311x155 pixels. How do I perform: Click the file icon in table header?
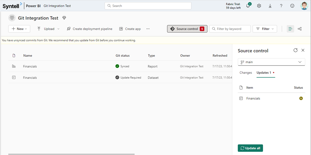pyautogui.click(x=14, y=56)
